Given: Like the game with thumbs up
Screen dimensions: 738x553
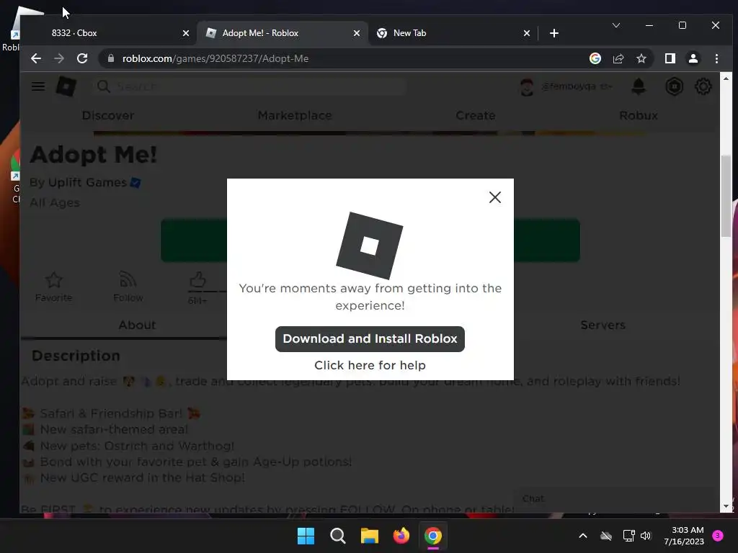Looking at the screenshot, I should pyautogui.click(x=197, y=280).
